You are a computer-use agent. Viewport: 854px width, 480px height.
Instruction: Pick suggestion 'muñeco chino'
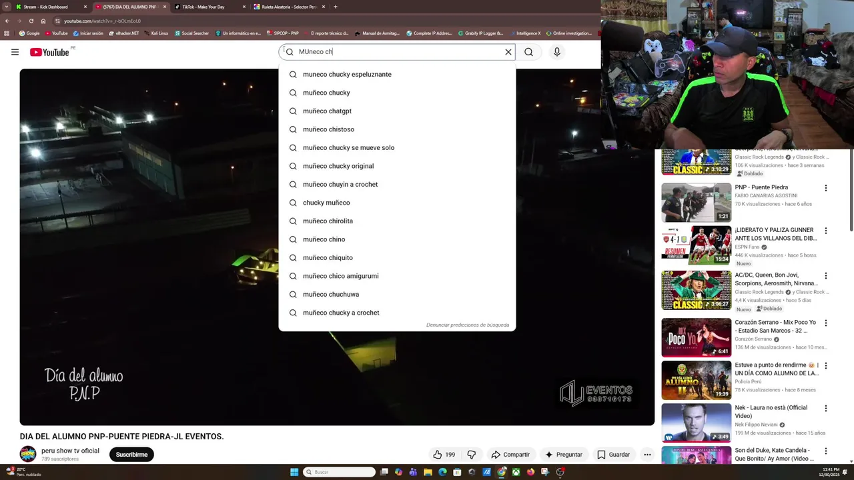point(397,239)
